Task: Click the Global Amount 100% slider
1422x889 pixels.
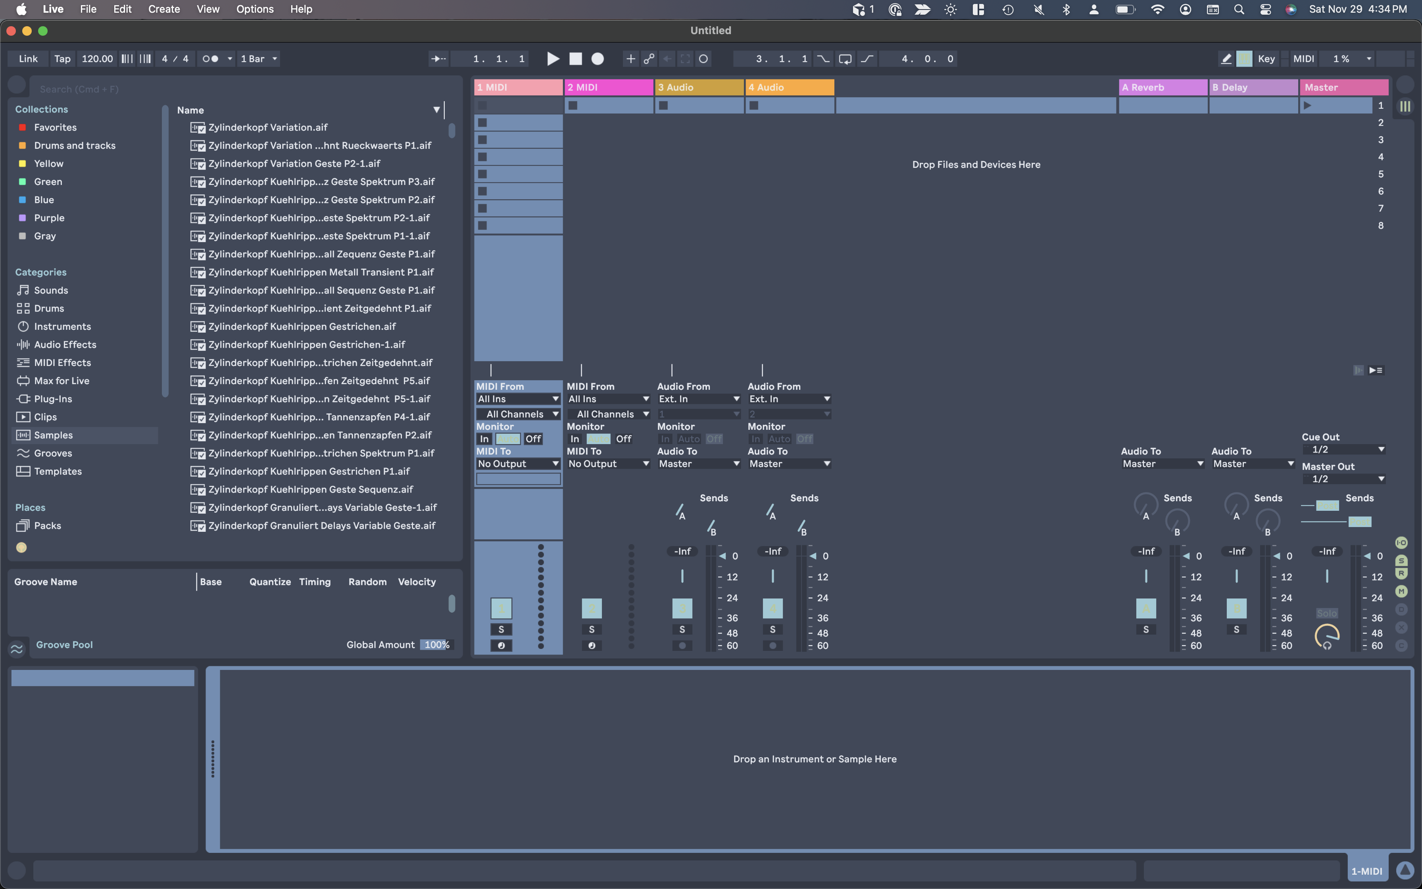Action: [x=436, y=645]
